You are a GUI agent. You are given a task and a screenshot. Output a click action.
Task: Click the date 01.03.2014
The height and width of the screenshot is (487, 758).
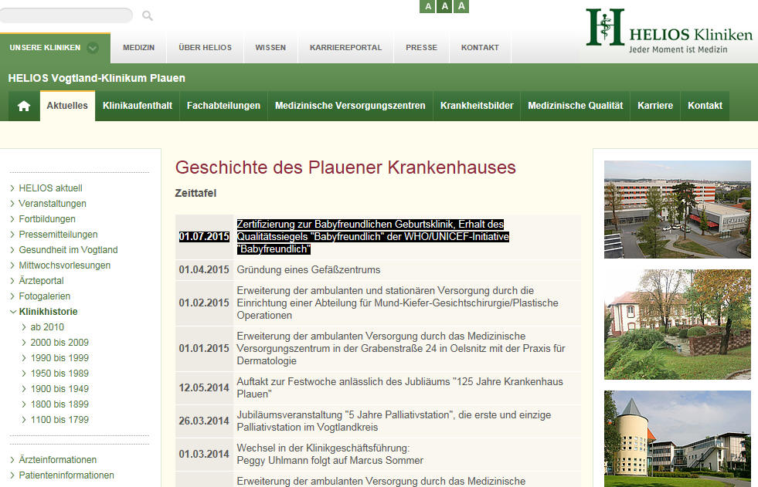(204, 454)
